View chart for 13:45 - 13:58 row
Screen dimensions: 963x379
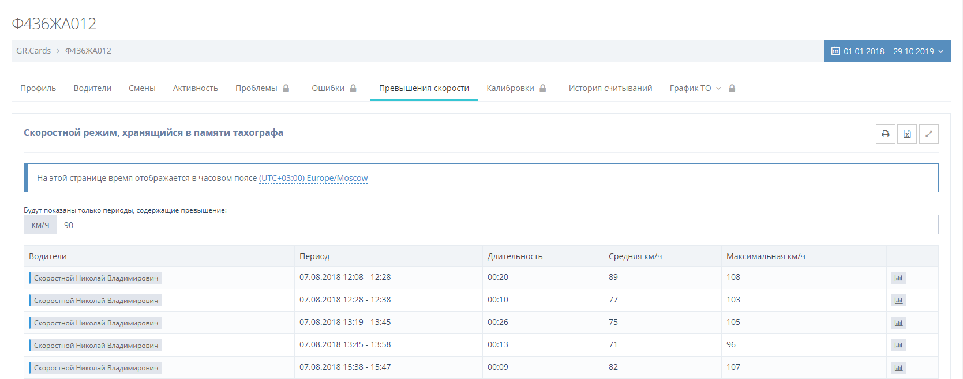pos(898,346)
